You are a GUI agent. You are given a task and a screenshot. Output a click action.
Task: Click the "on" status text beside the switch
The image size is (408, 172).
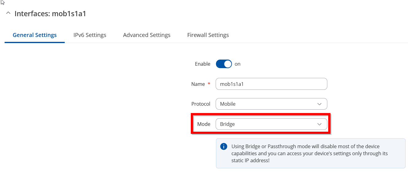[x=237, y=64]
